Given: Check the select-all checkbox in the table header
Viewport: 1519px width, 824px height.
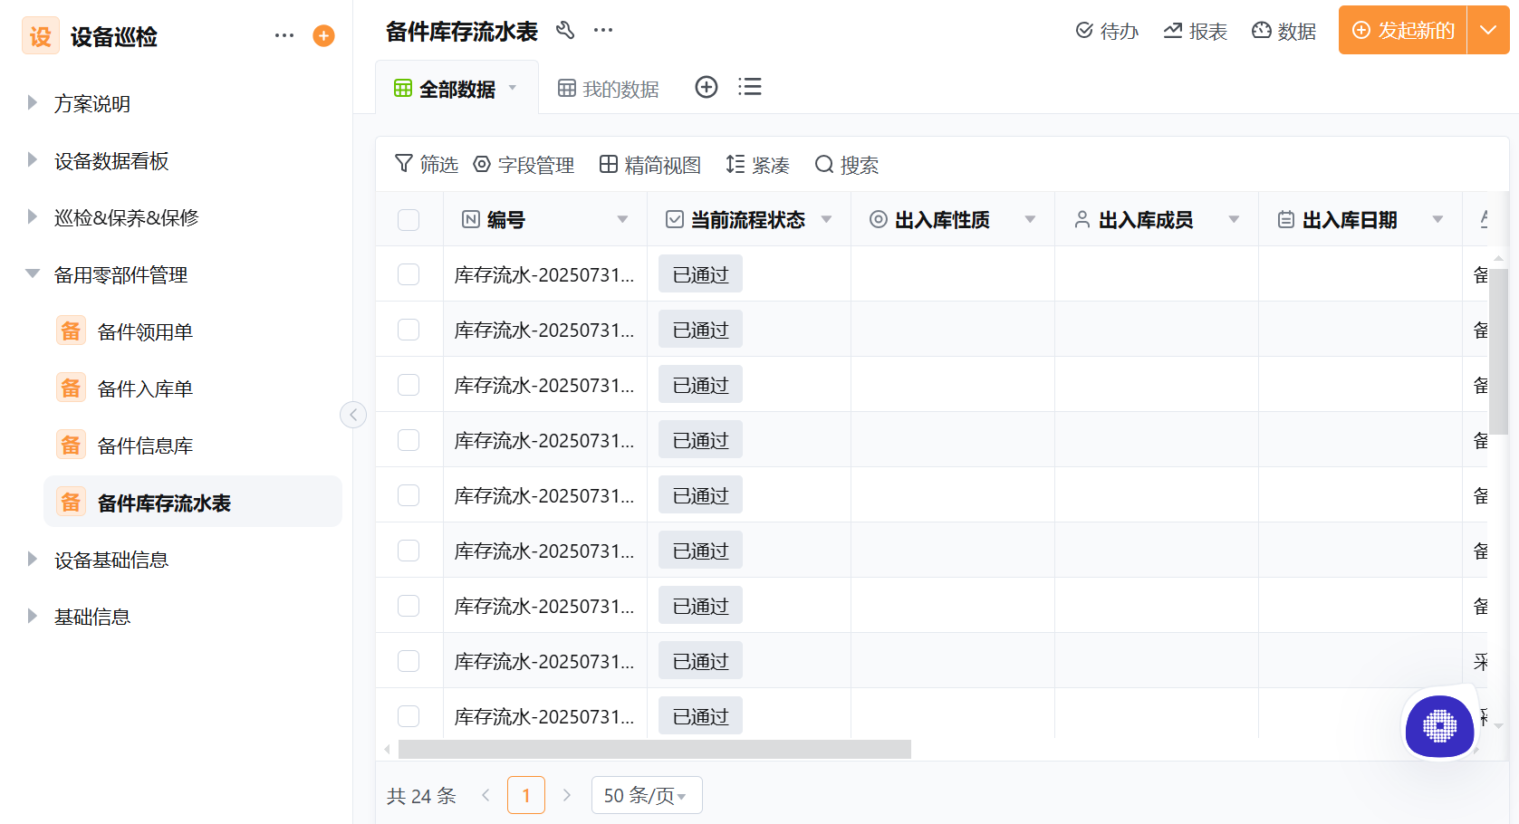Looking at the screenshot, I should point(409,219).
